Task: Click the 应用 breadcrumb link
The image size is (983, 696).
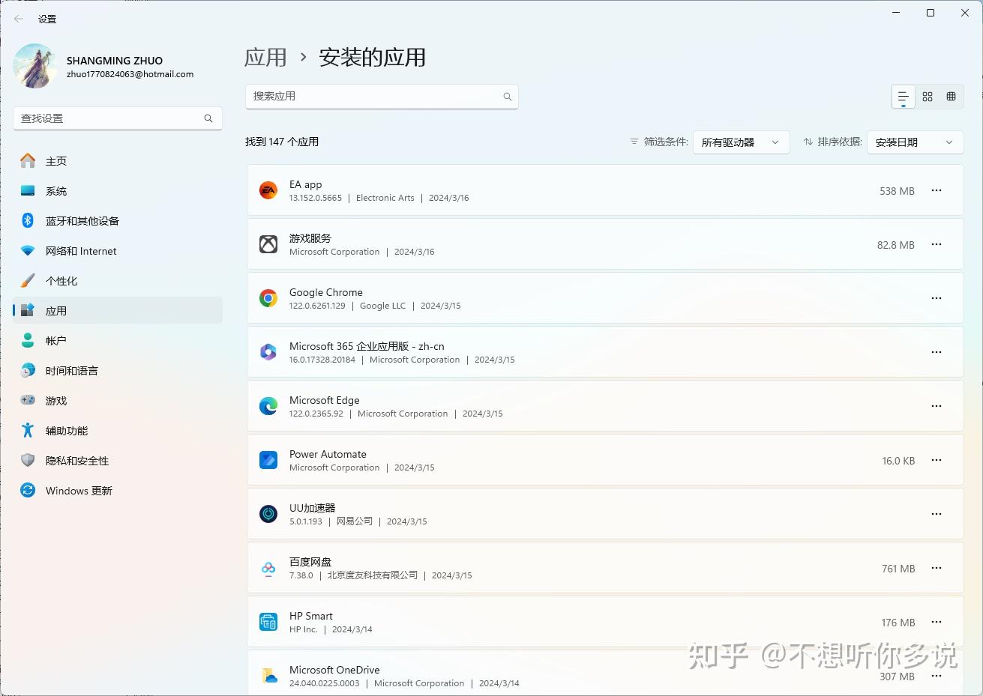Action: point(265,58)
